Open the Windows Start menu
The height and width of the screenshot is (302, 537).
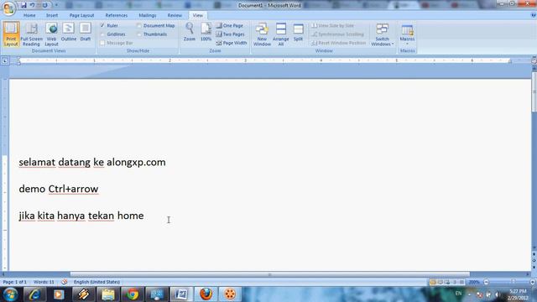[x=10, y=294]
